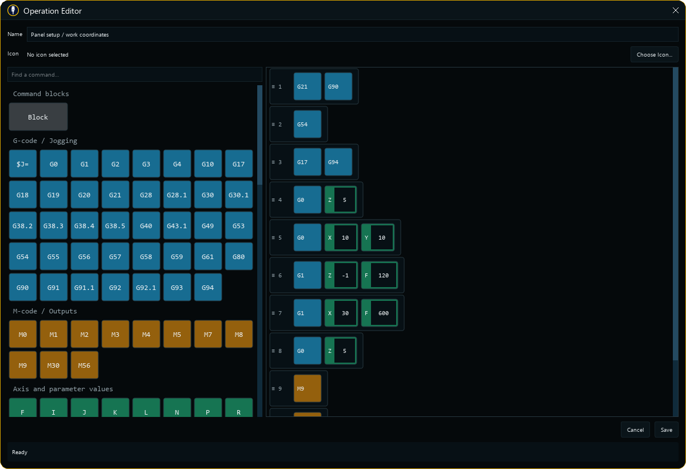This screenshot has height=469, width=686.
Task: Select the row 5 reorder handle
Action: pos(274,238)
